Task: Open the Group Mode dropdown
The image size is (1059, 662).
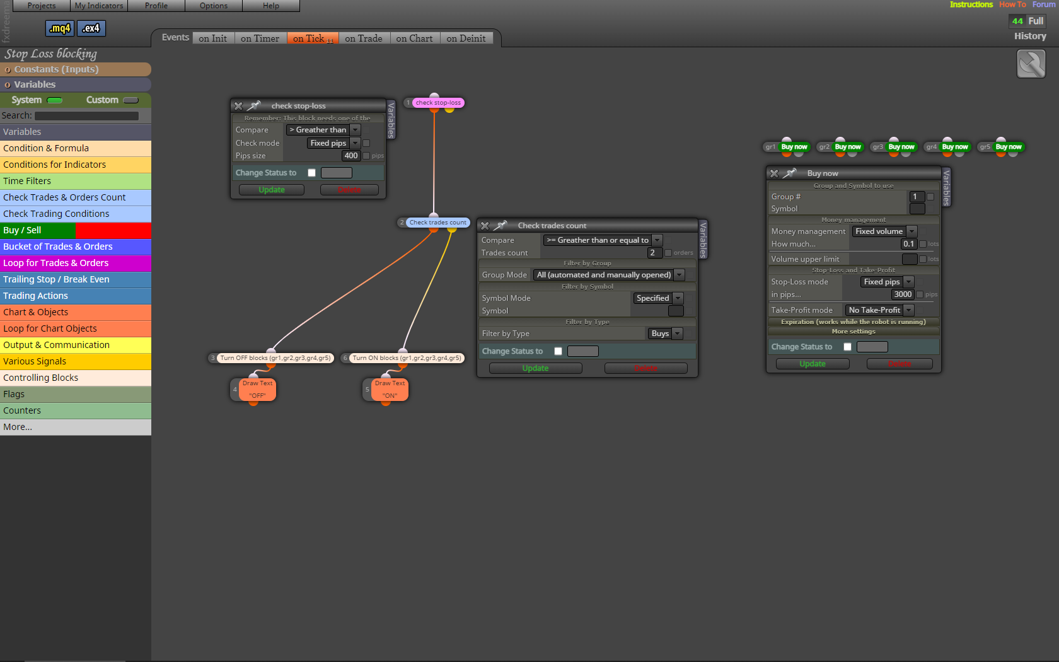Action: [609, 275]
